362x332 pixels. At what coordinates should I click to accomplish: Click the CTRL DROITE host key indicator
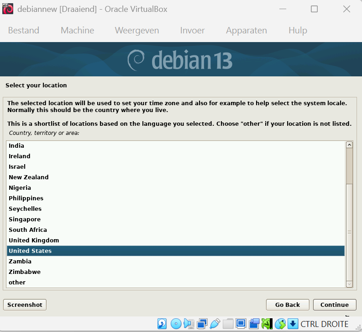pyautogui.click(x=325, y=324)
